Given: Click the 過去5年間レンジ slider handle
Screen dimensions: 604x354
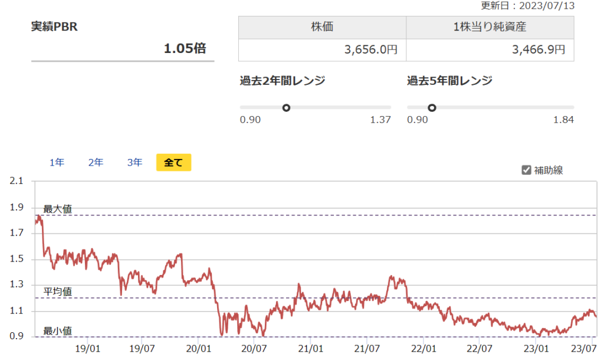Looking at the screenshot, I should pyautogui.click(x=432, y=108).
